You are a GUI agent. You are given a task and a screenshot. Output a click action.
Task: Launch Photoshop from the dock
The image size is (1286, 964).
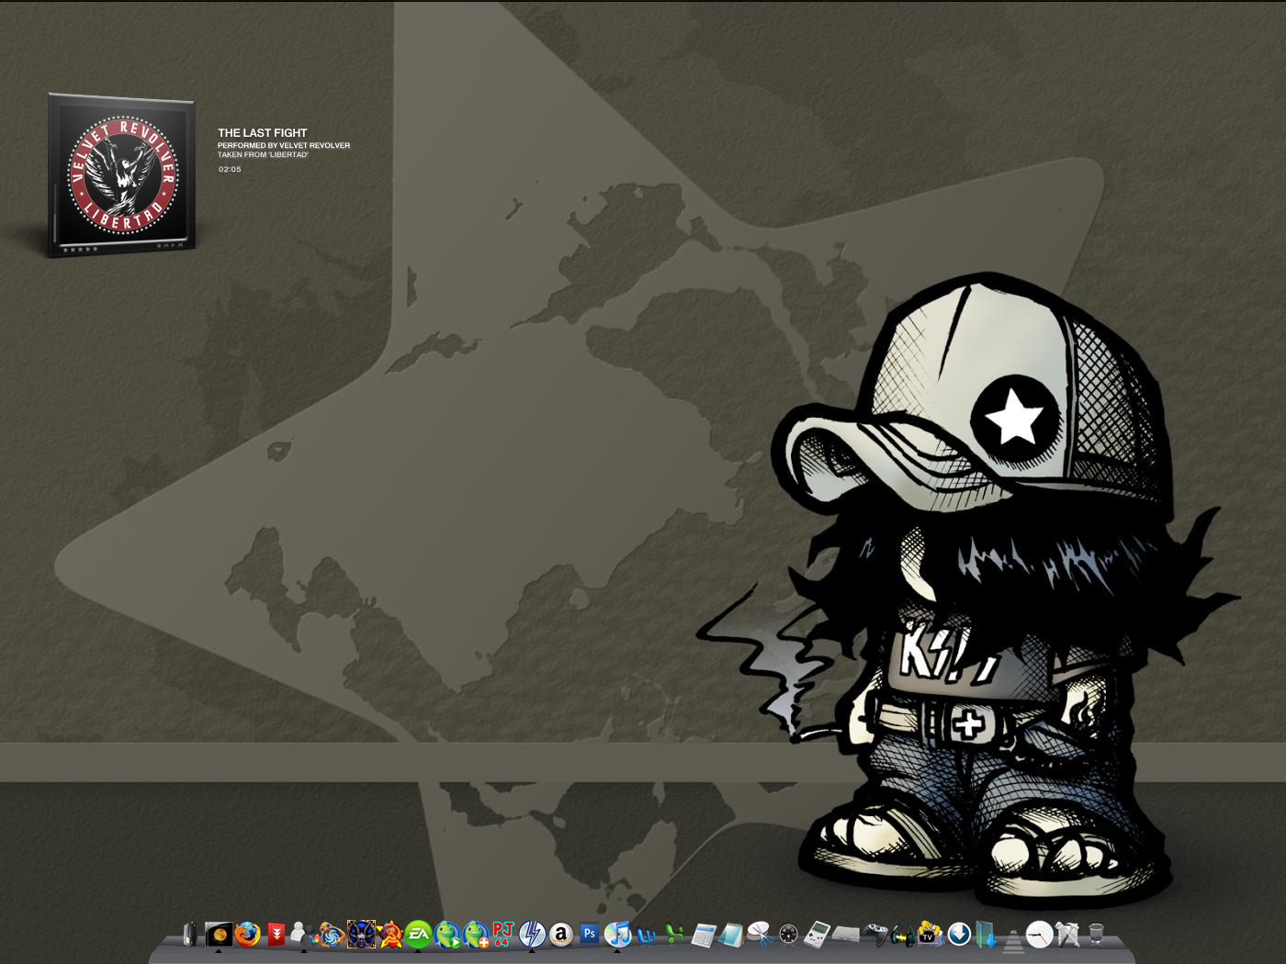click(x=589, y=934)
